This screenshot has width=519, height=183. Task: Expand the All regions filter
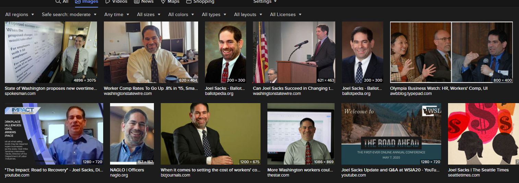pyautogui.click(x=20, y=14)
